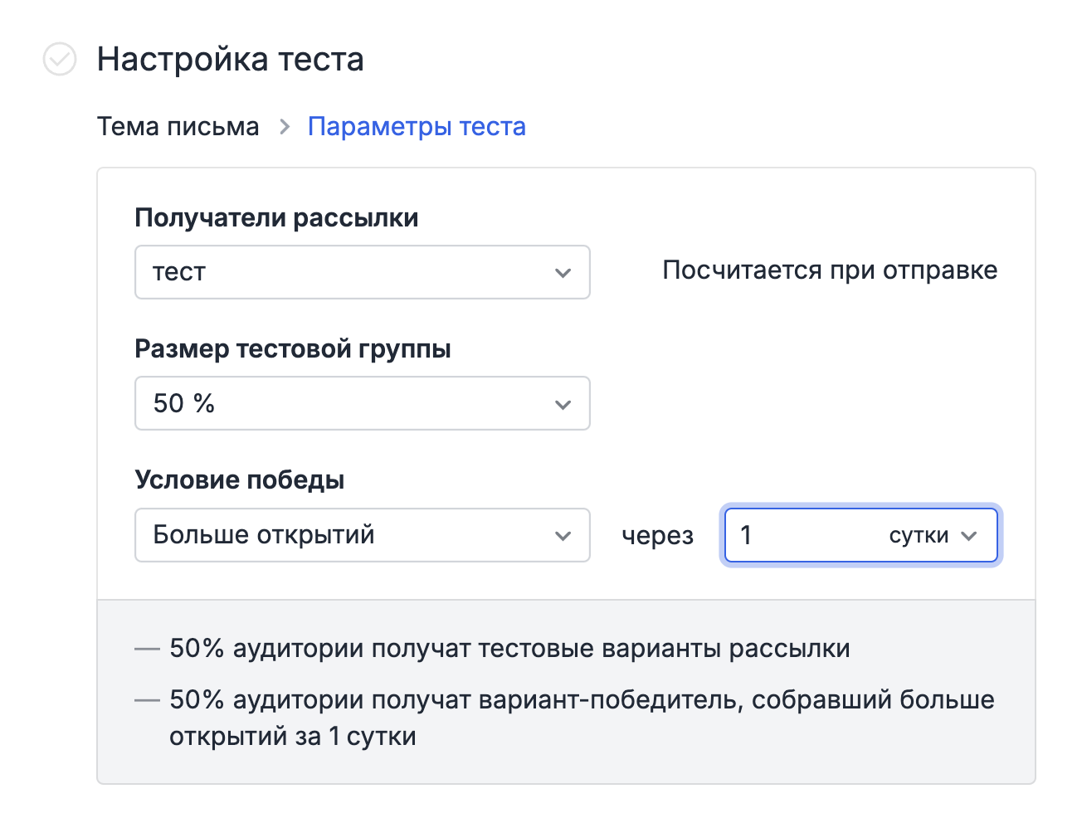
Task: Click the Размер тестовой группы label
Action: pos(292,349)
